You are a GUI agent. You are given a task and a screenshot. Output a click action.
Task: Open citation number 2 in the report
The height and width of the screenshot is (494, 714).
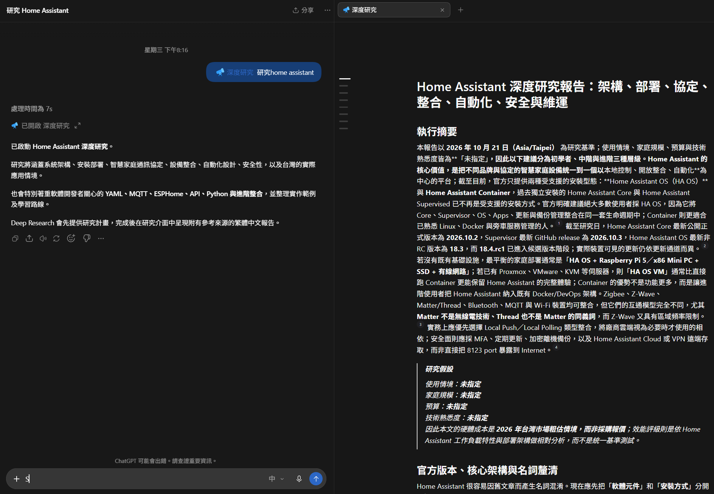(x=705, y=246)
